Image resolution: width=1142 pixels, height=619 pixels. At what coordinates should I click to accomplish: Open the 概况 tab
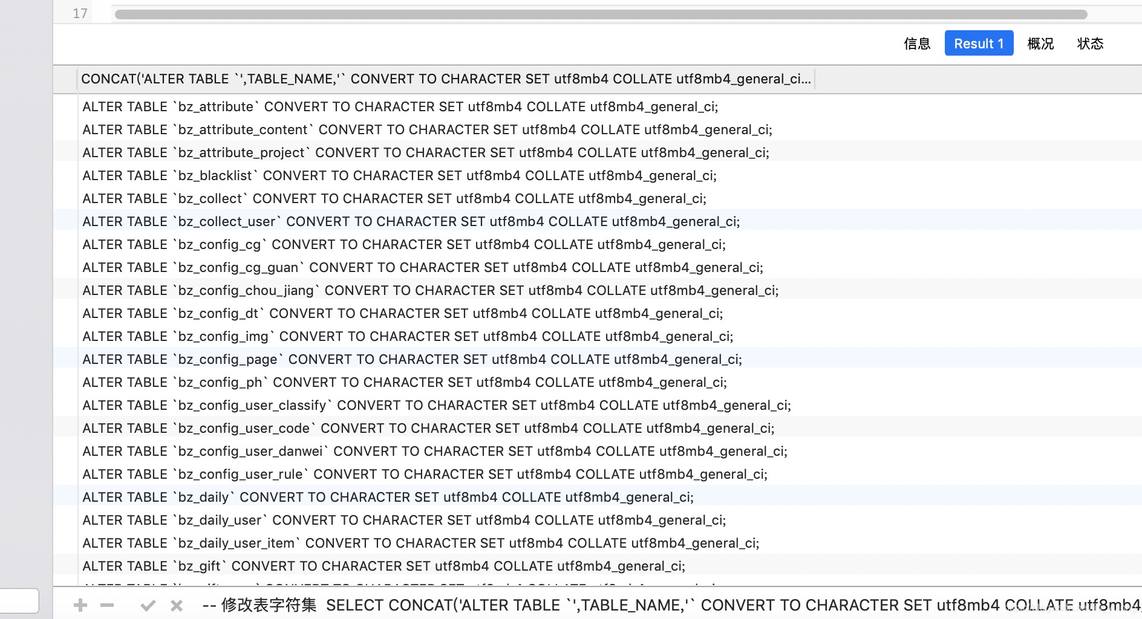coord(1040,44)
